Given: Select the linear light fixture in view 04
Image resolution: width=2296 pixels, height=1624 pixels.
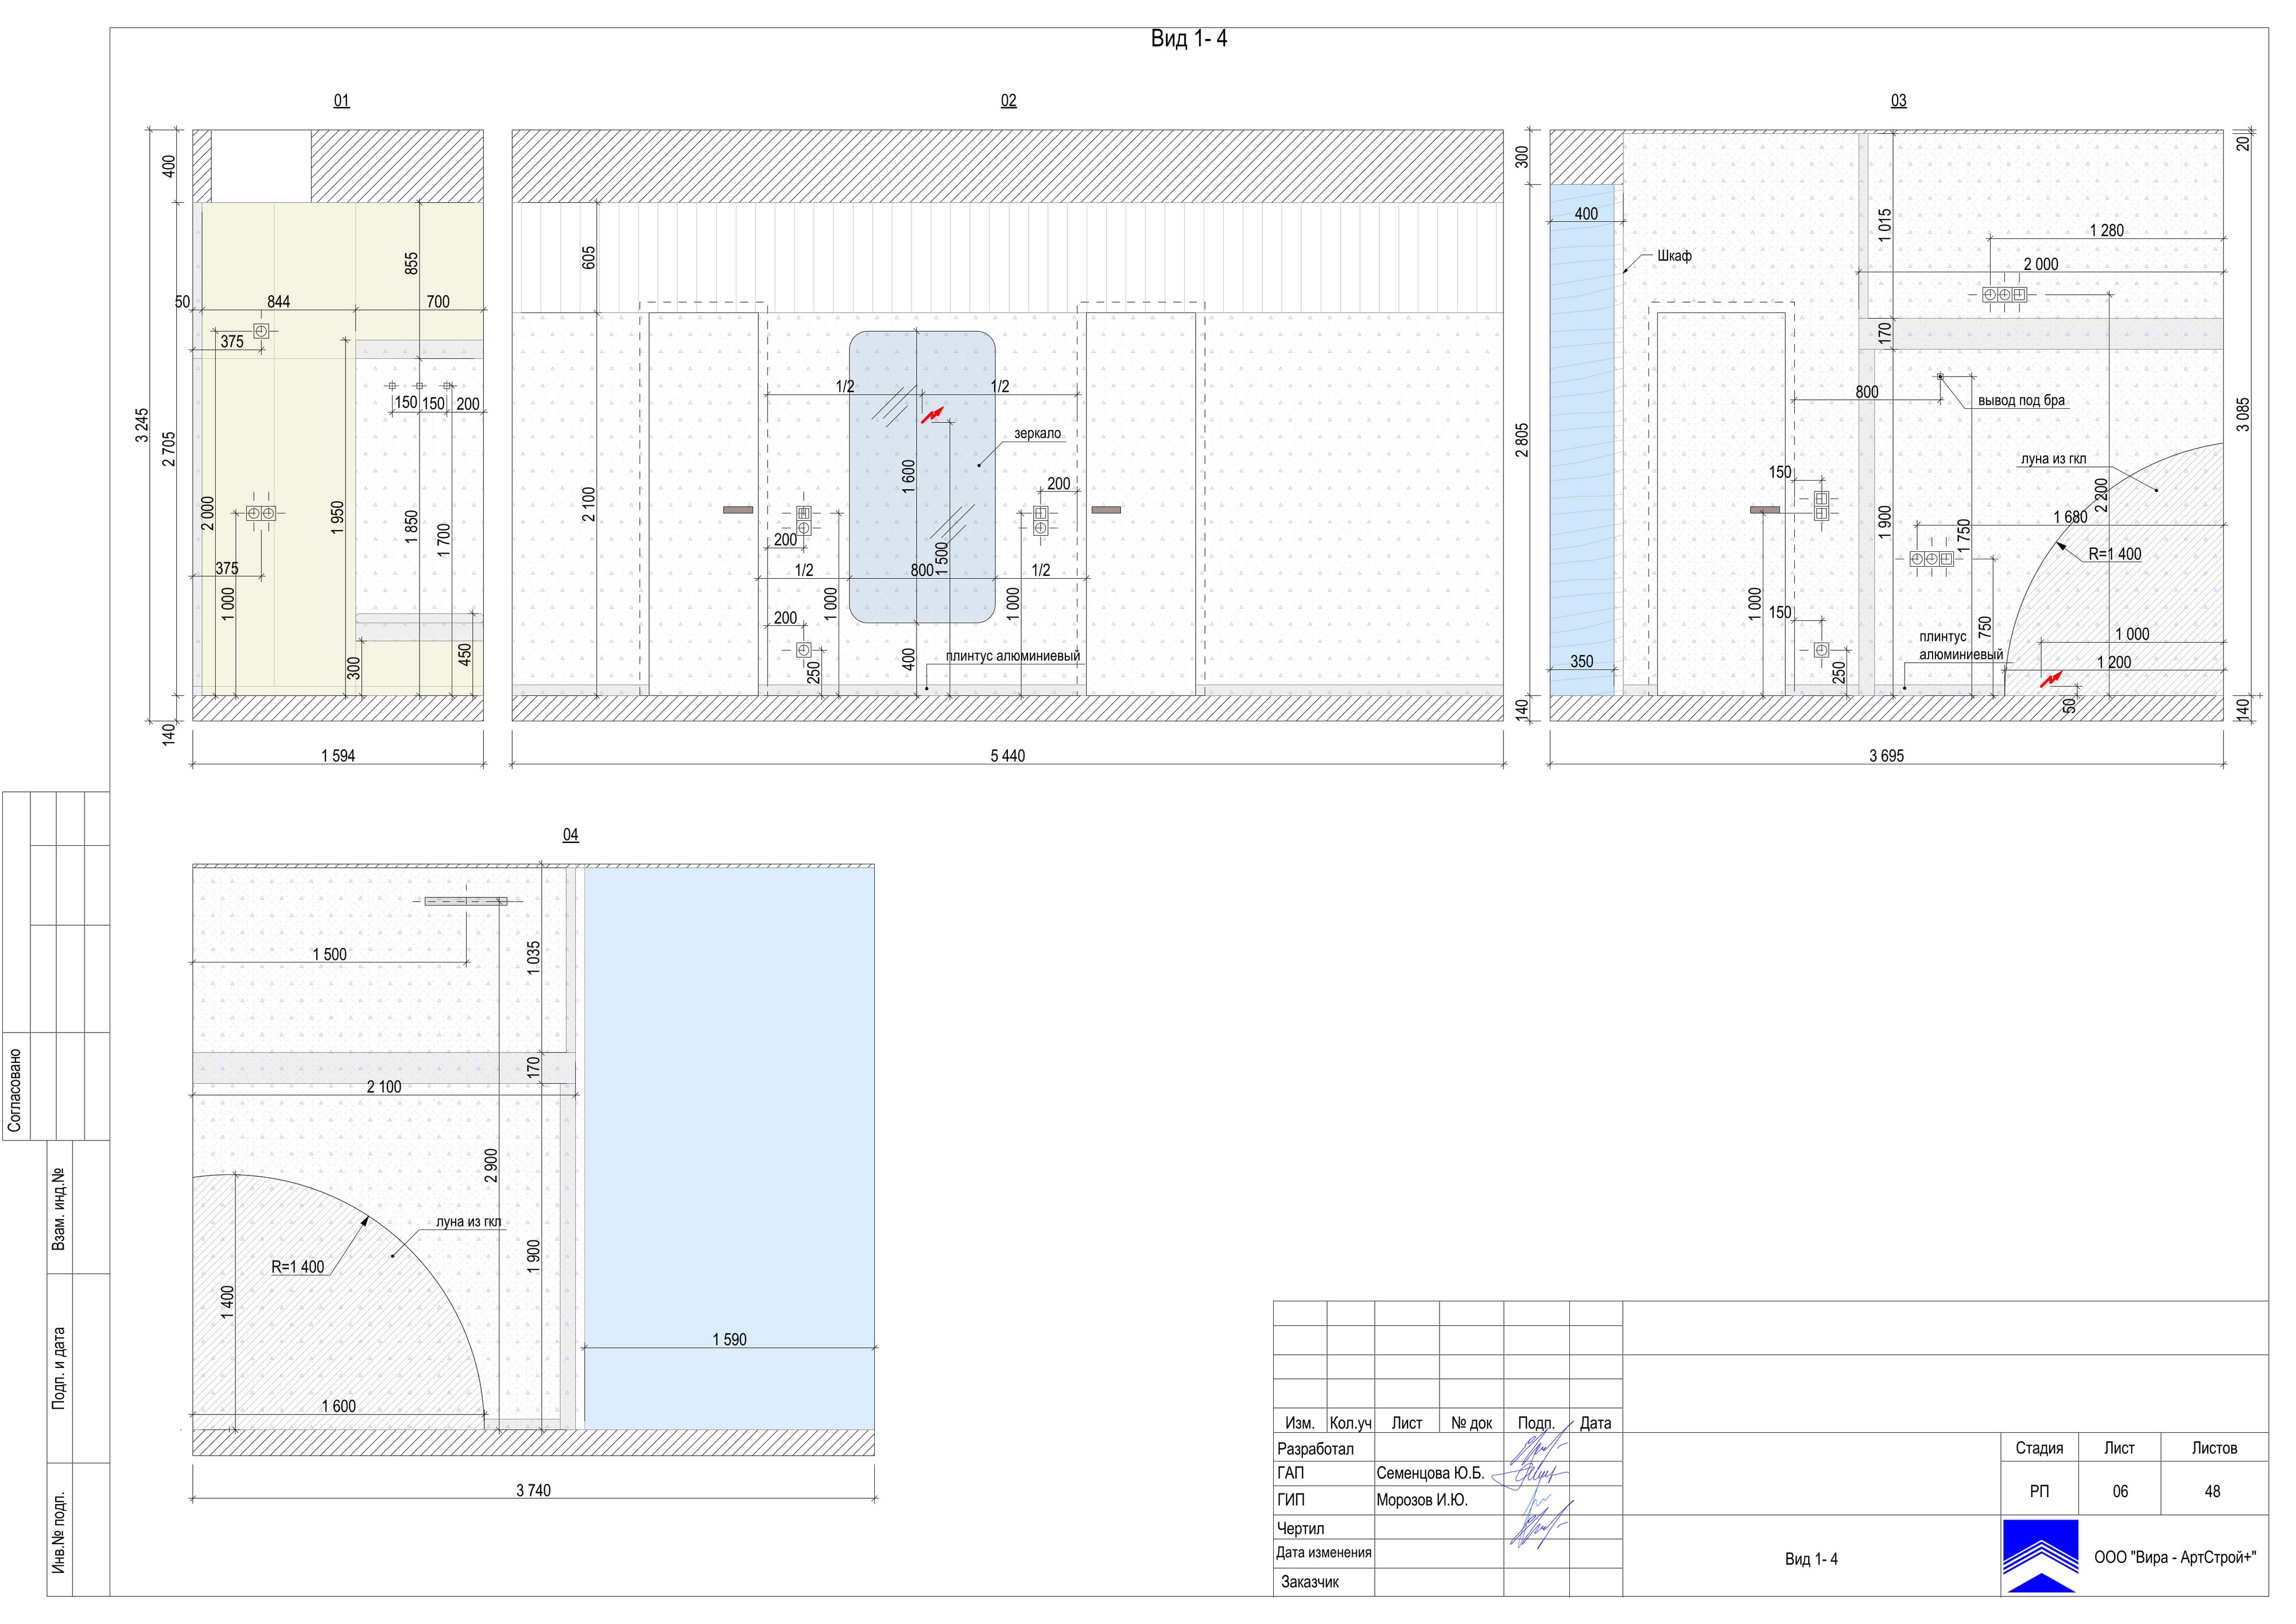Looking at the screenshot, I should pos(466,902).
